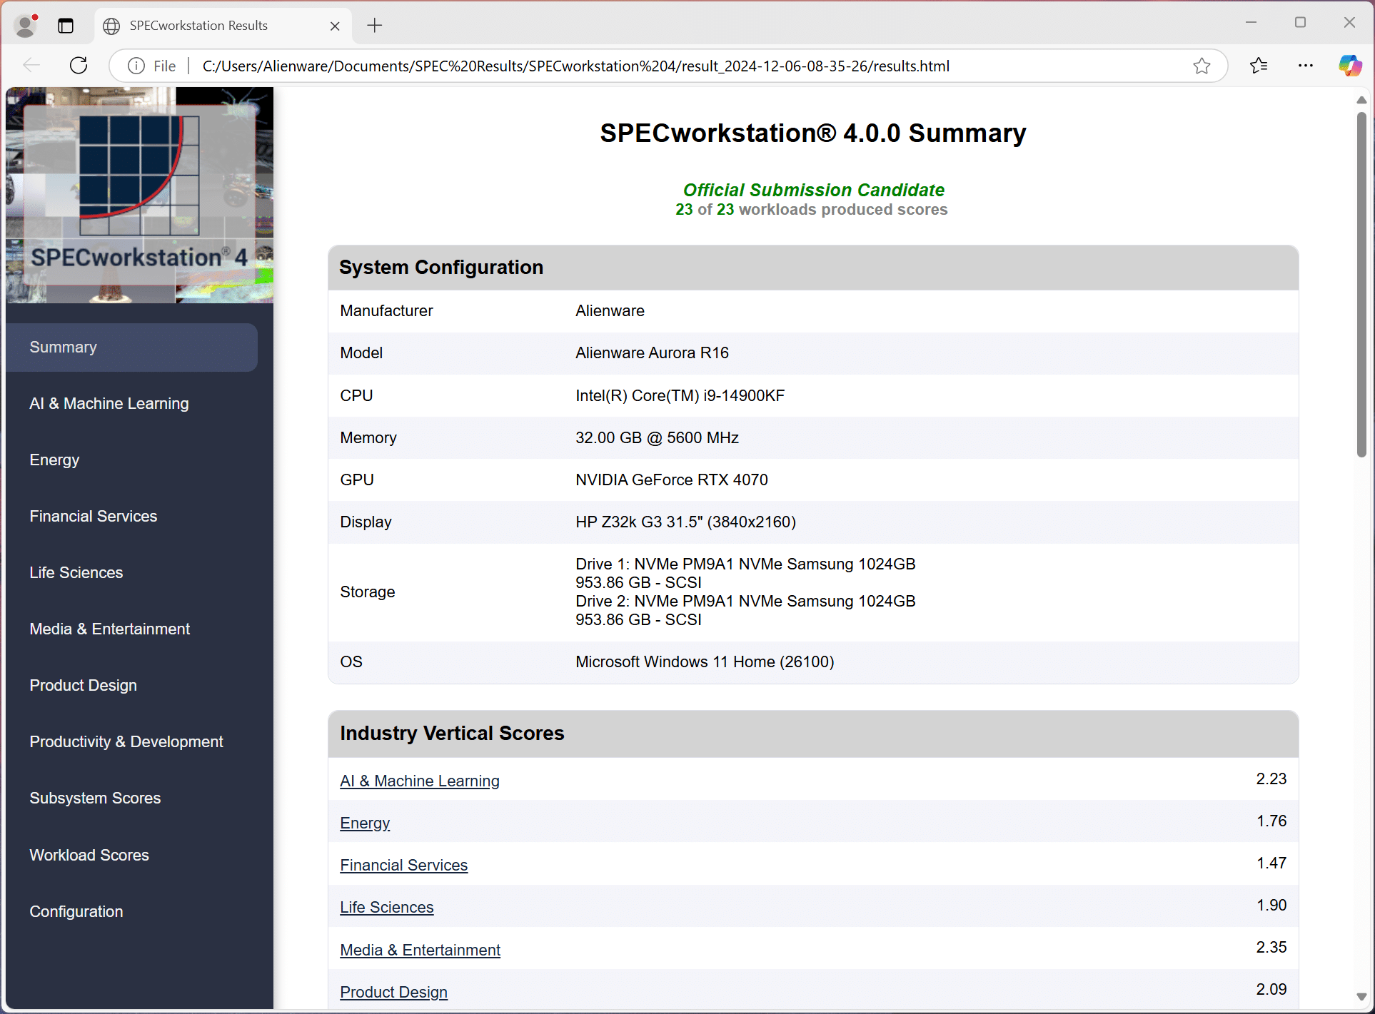
Task: Open the tab actions menu icon
Action: click(x=66, y=26)
